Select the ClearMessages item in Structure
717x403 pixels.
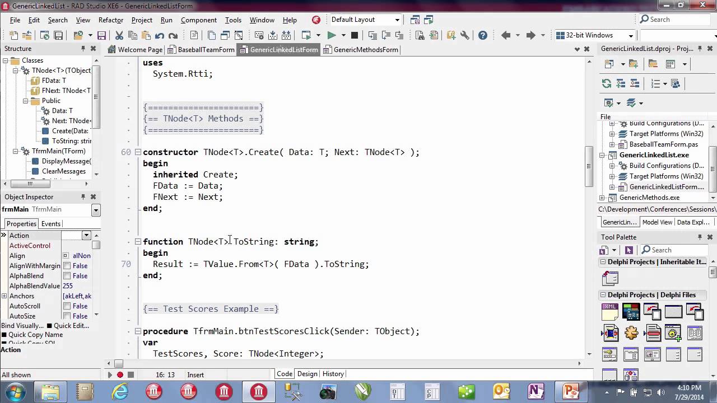(63, 171)
